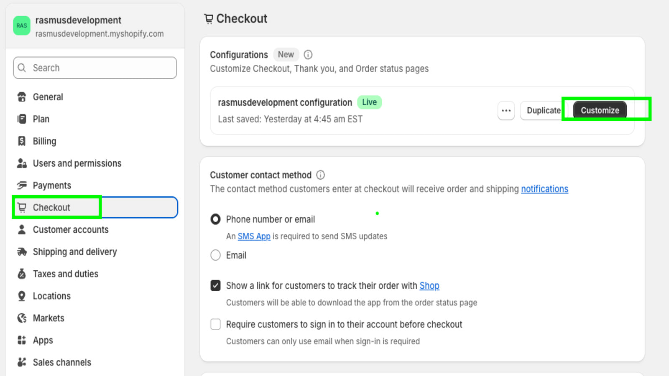The height and width of the screenshot is (376, 669).
Task: Open the configuration more actions menu
Action: [506, 110]
